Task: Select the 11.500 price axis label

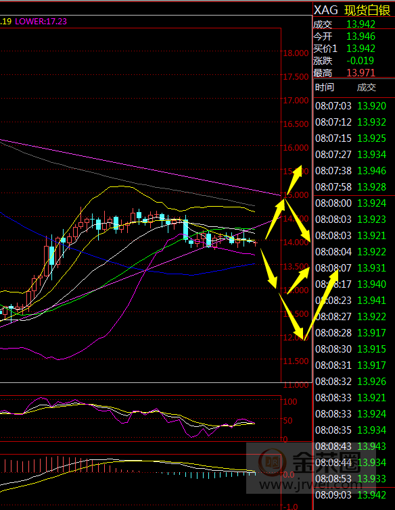Action: coord(296,361)
